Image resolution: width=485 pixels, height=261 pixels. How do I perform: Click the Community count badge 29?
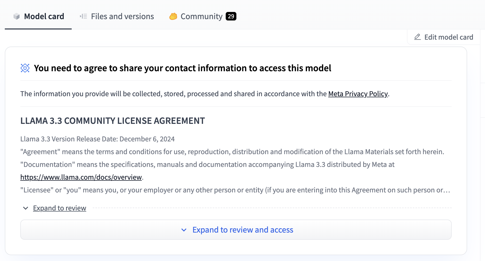pos(231,16)
